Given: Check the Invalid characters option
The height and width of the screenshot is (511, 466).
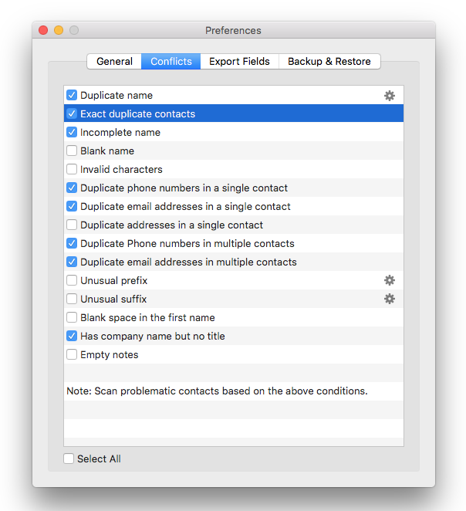Looking at the screenshot, I should pos(72,170).
